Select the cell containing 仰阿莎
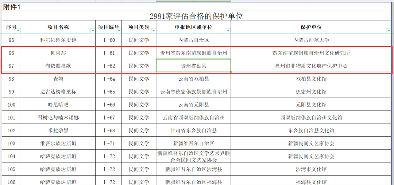The height and width of the screenshot is (185, 394). (x=58, y=53)
